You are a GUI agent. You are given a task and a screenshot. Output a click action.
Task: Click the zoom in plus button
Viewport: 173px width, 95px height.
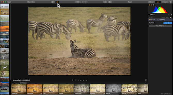tap(86, 2)
